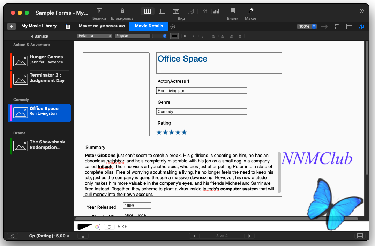Click the black text color swatch

coord(174,36)
